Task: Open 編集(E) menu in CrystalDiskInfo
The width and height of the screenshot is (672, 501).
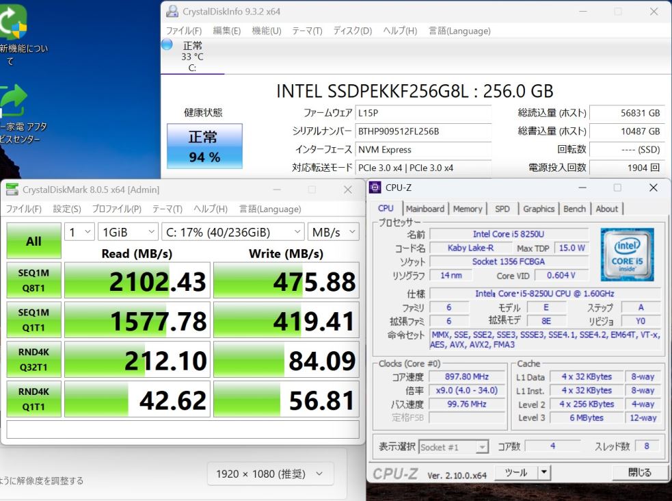Action: pos(227,31)
